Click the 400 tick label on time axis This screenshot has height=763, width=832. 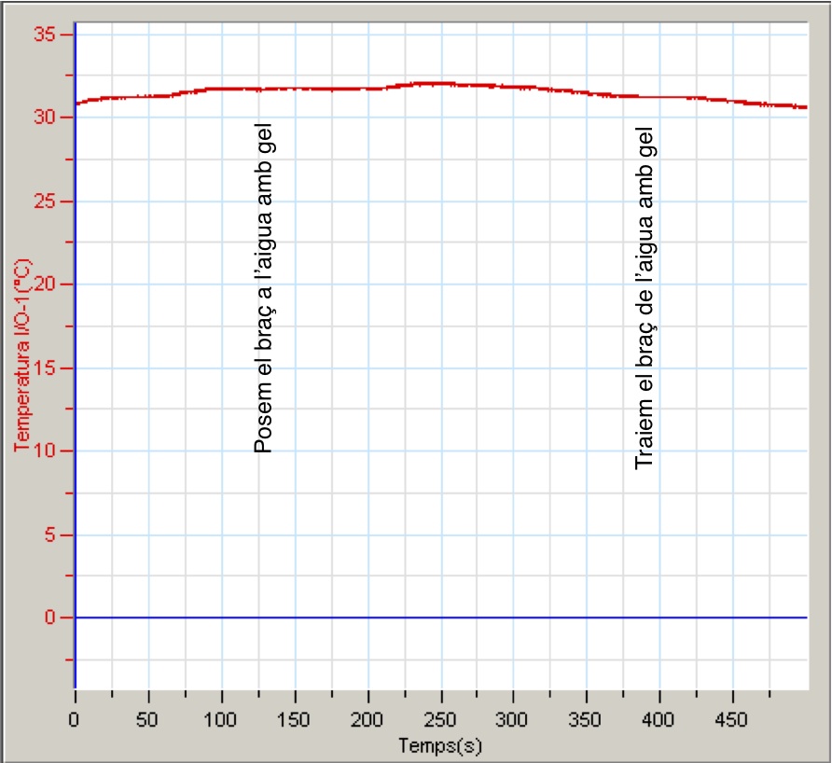click(659, 720)
